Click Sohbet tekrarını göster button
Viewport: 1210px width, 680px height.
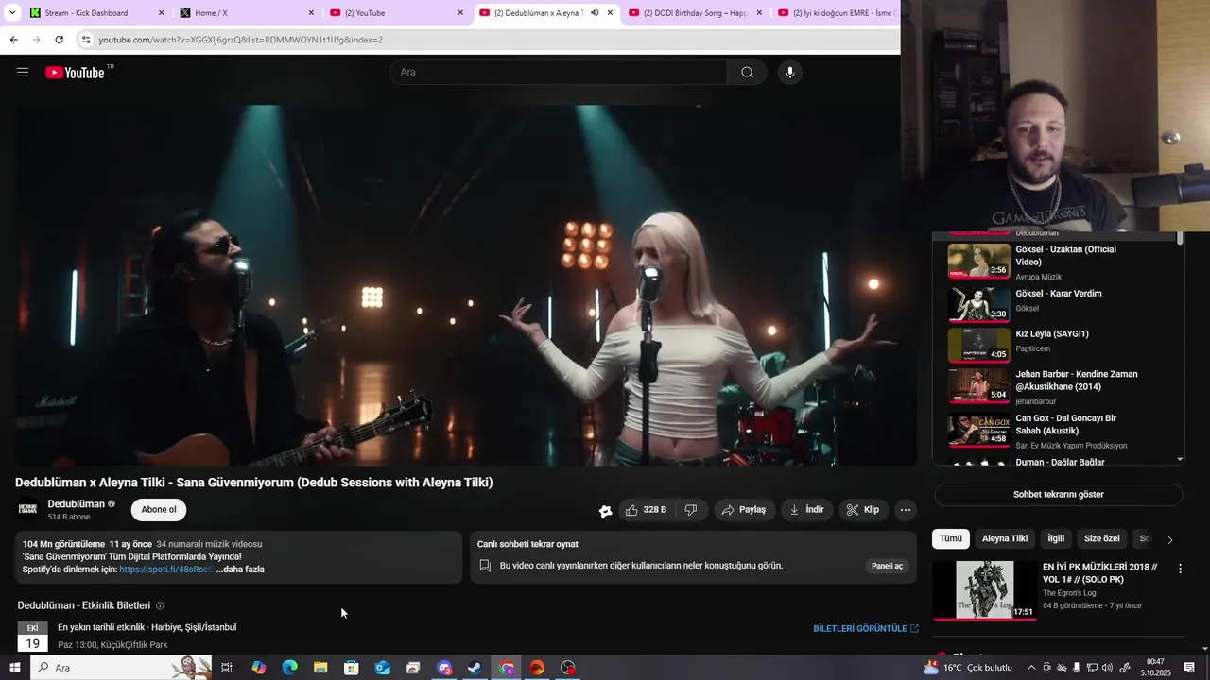[1058, 495]
